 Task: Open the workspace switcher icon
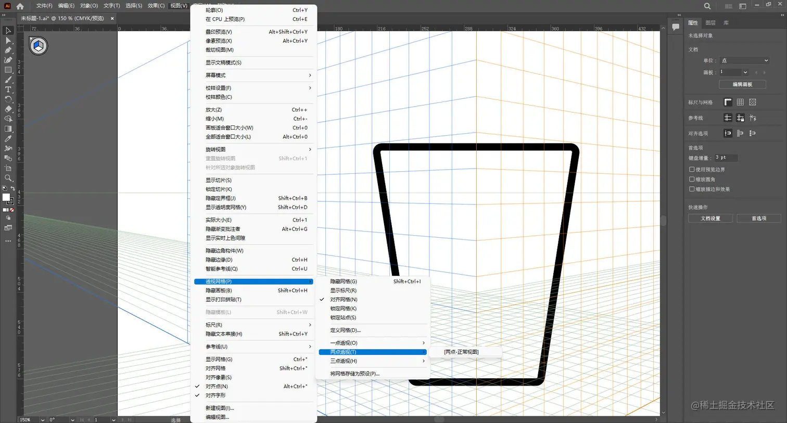(x=743, y=6)
